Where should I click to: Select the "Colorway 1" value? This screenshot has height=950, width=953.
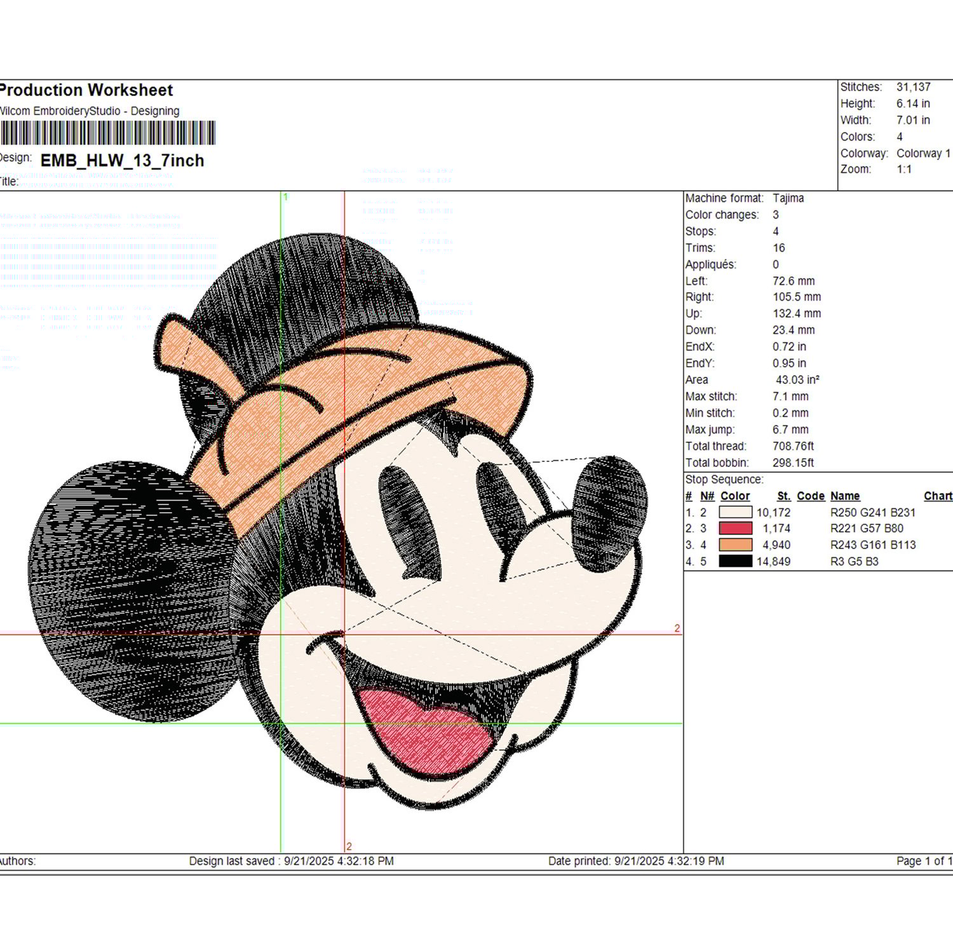[924, 153]
